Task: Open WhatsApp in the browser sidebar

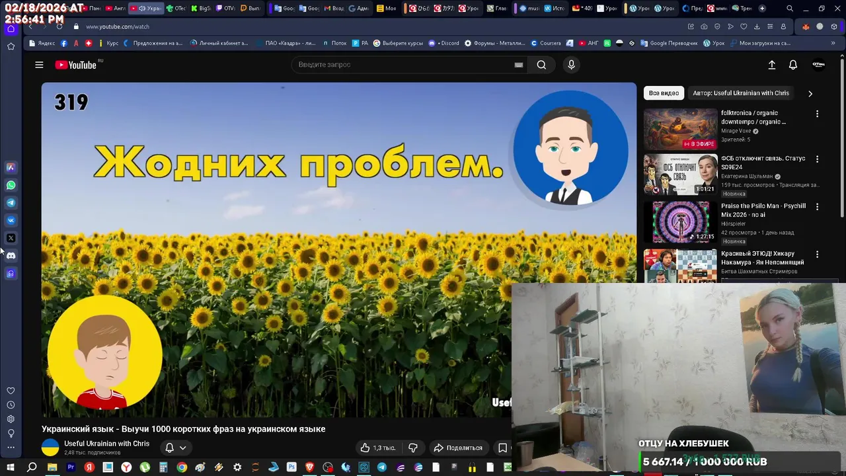Action: [11, 185]
